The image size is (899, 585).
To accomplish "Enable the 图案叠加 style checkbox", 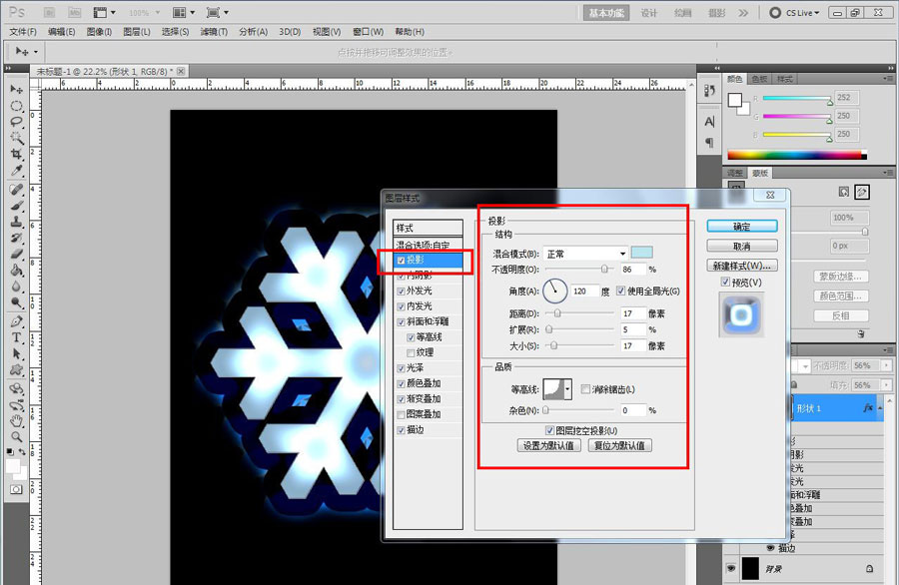I will click(x=402, y=414).
